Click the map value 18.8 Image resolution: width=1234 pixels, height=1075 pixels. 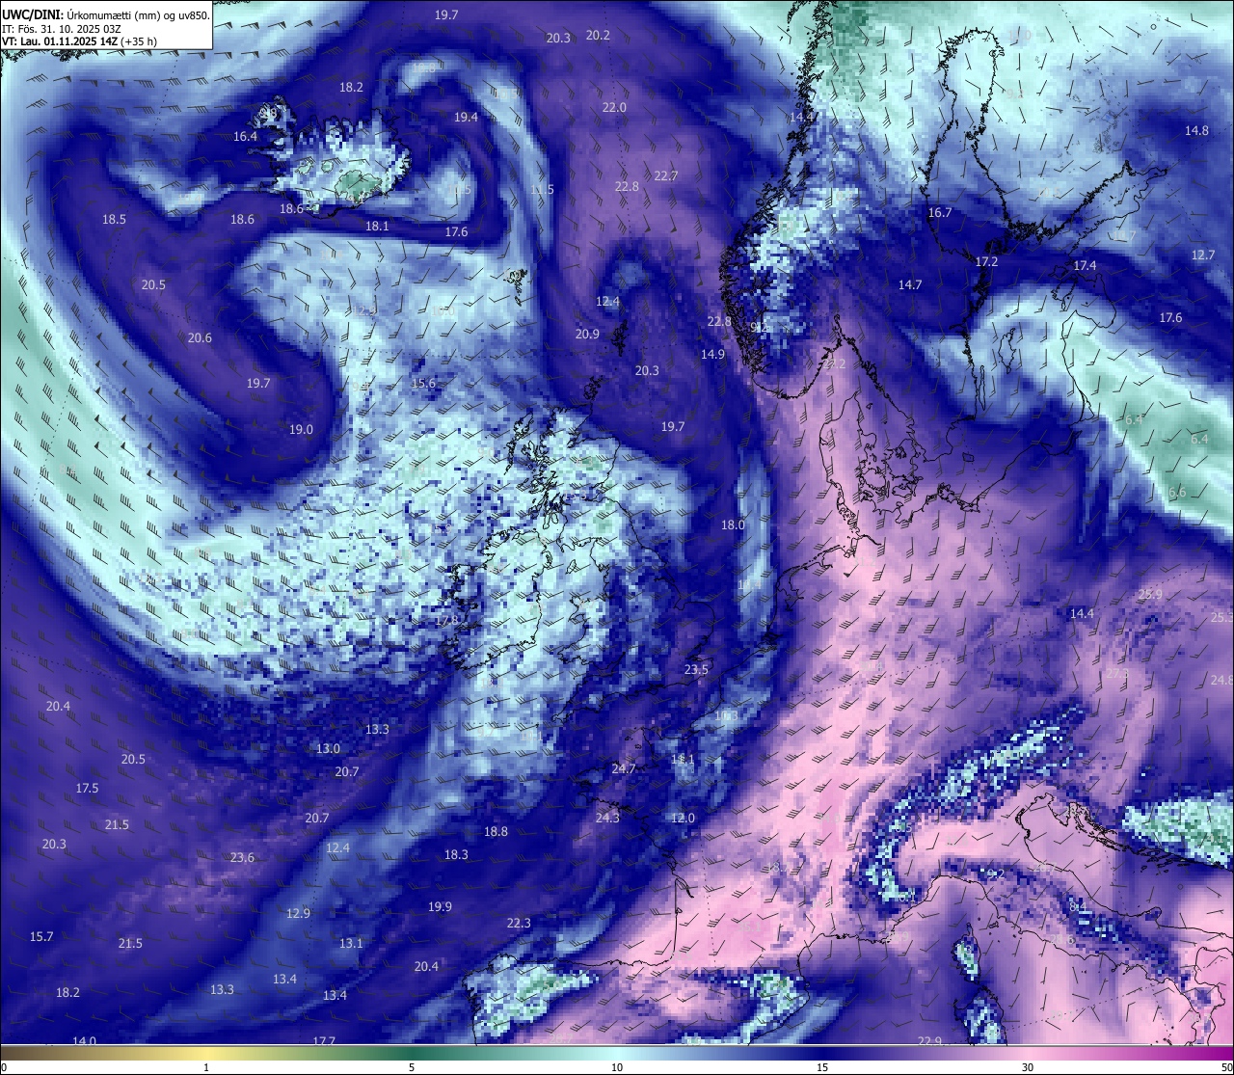(496, 831)
